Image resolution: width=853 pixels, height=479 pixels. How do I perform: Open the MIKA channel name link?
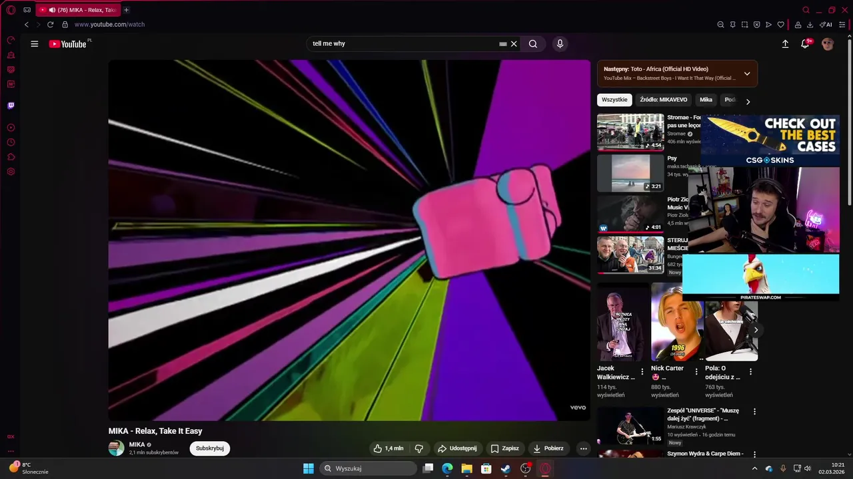(x=137, y=444)
